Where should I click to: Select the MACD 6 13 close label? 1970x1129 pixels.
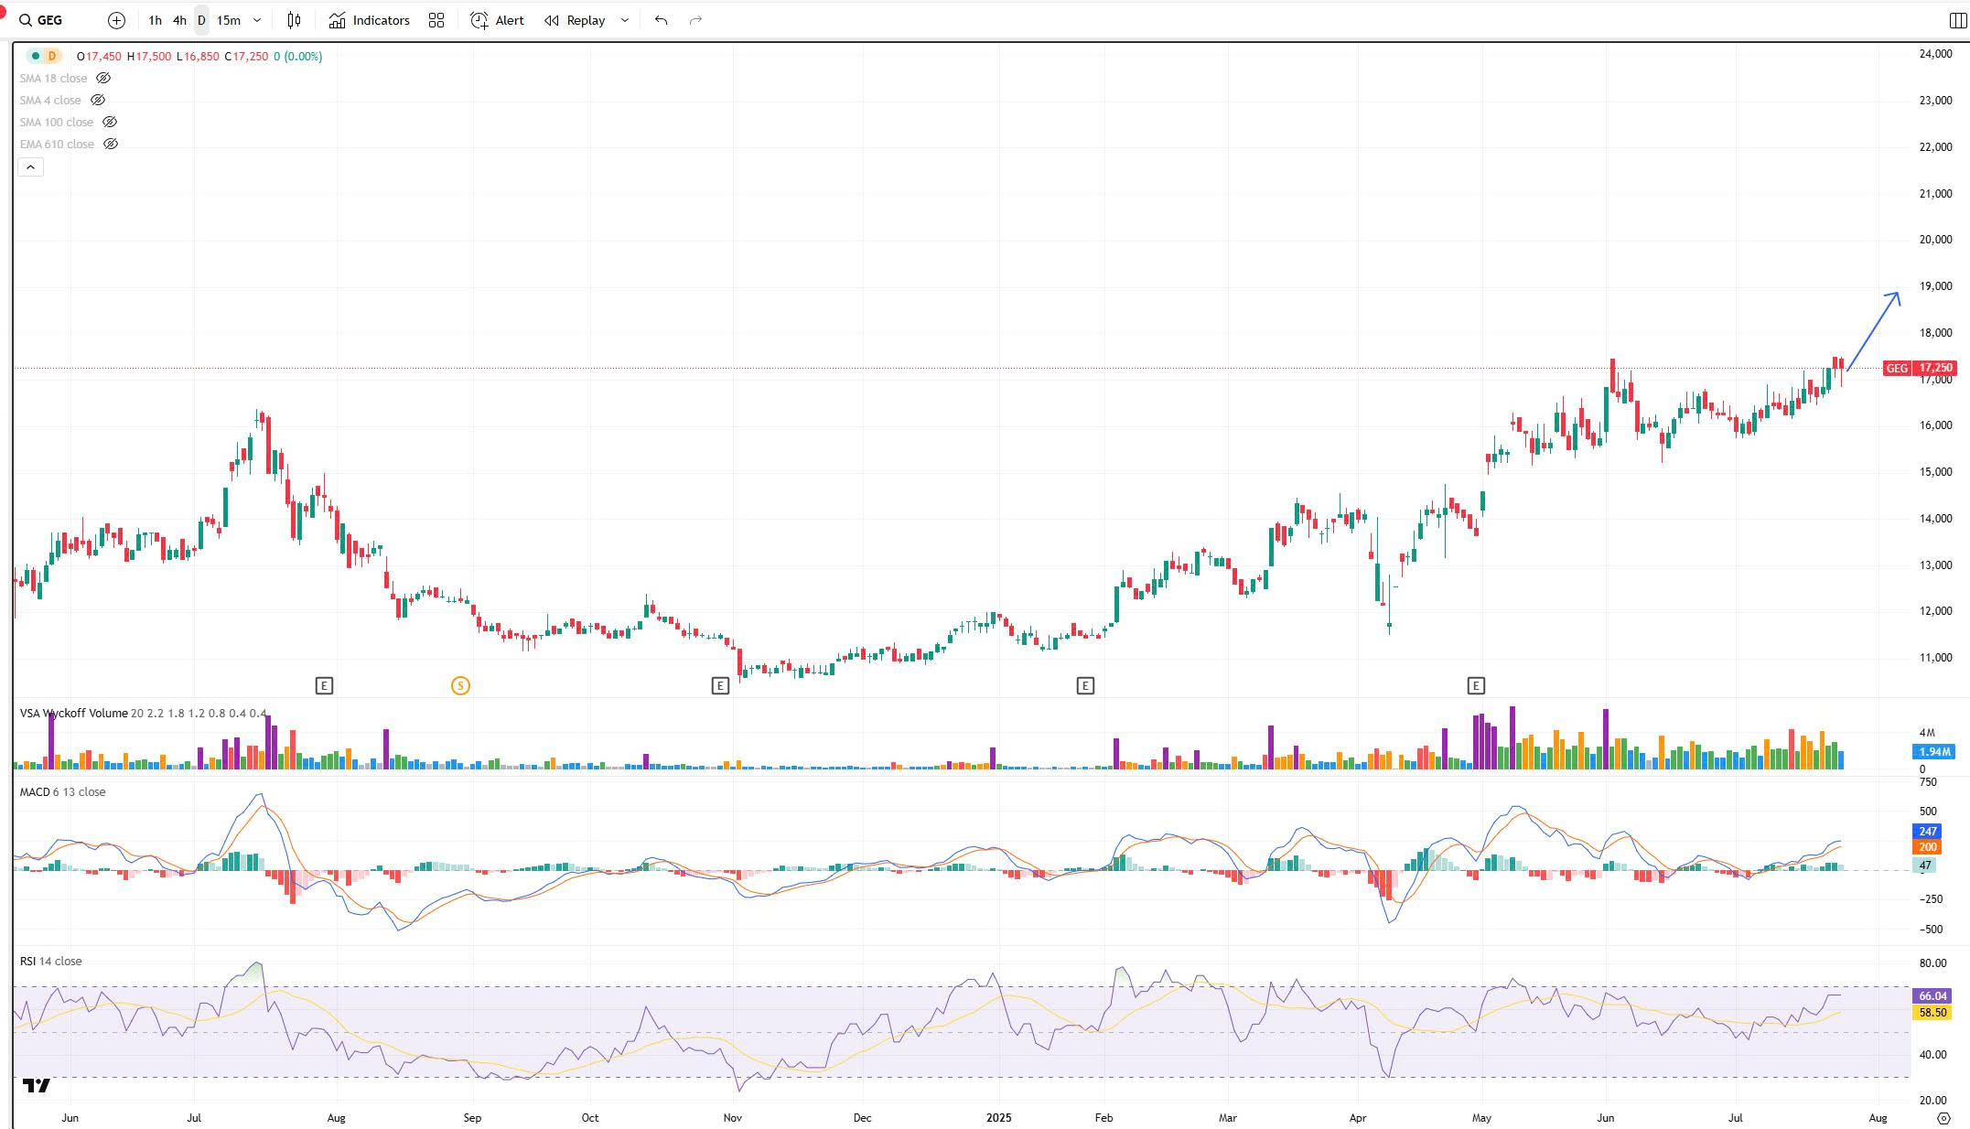tap(62, 792)
